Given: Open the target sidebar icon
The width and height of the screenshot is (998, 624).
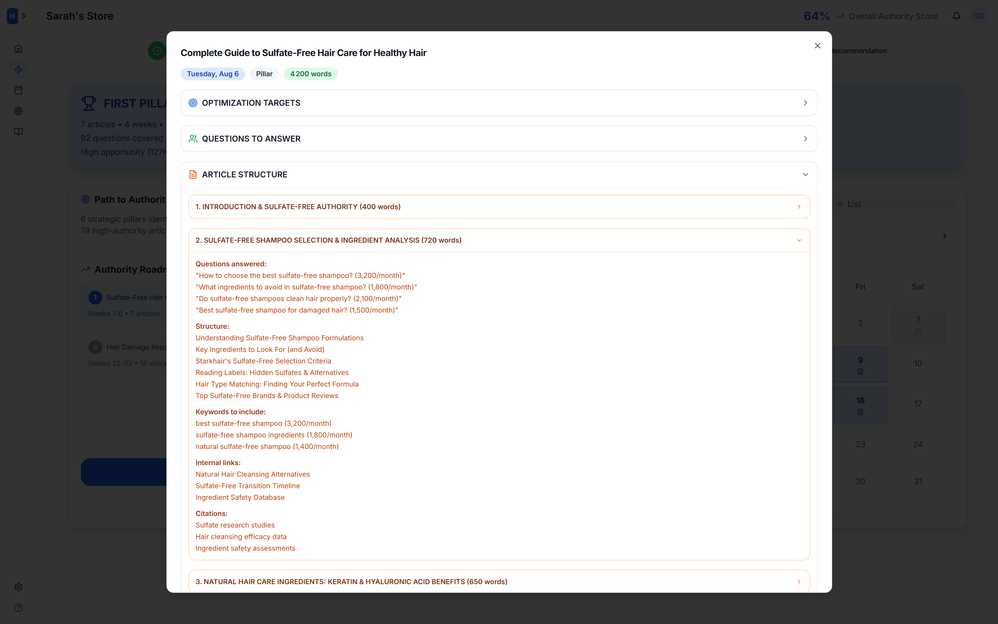Looking at the screenshot, I should click(x=18, y=111).
